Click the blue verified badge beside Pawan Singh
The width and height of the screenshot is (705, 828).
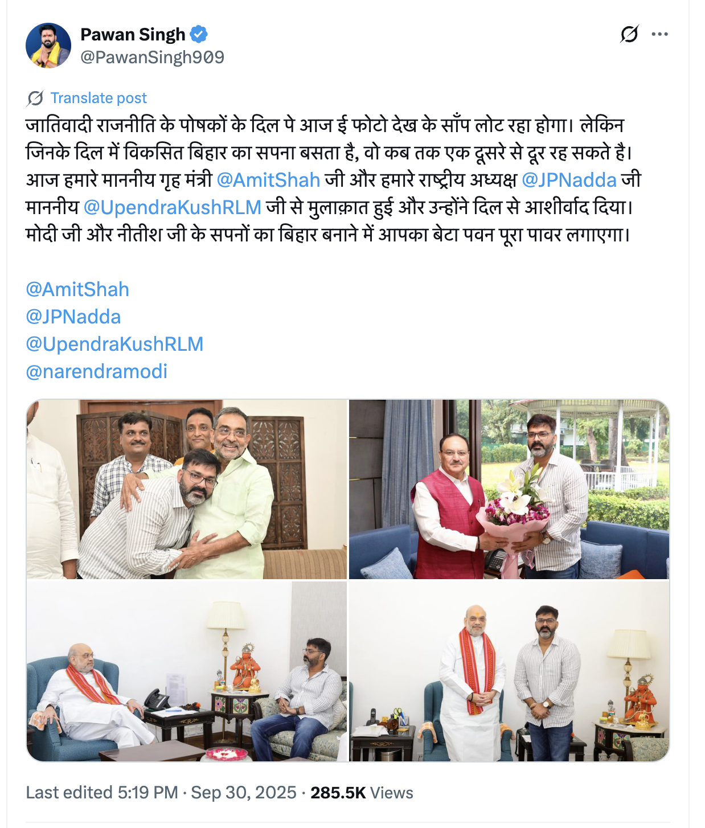(x=199, y=35)
